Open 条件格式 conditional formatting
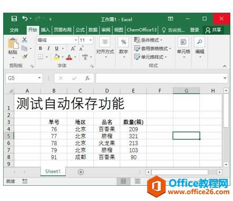The width and height of the screenshot is (233, 201). 148,40
